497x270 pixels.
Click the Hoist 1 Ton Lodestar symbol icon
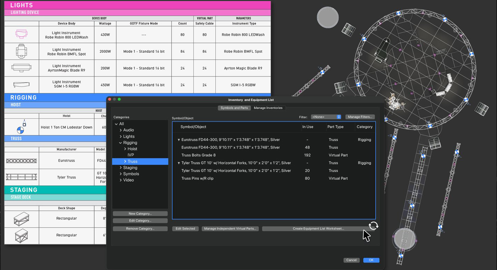click(x=21, y=127)
